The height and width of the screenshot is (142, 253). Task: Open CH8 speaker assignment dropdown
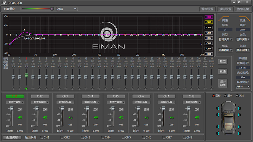tap(192, 102)
